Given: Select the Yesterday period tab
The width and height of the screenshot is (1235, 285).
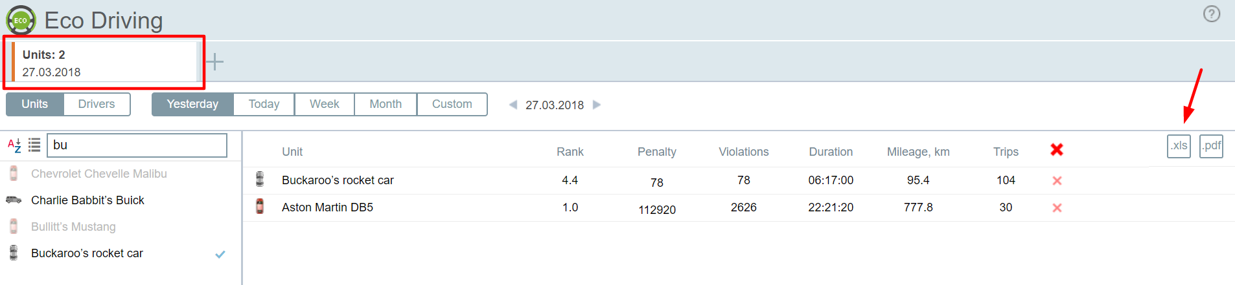Looking at the screenshot, I should pos(192,104).
